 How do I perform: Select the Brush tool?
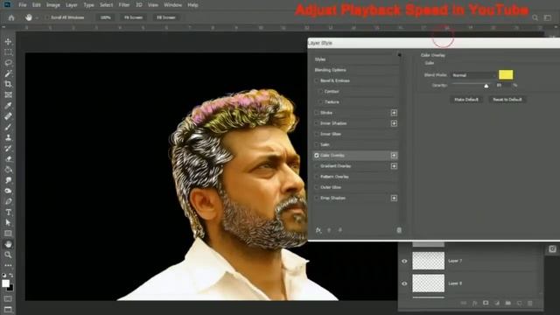[x=8, y=127]
